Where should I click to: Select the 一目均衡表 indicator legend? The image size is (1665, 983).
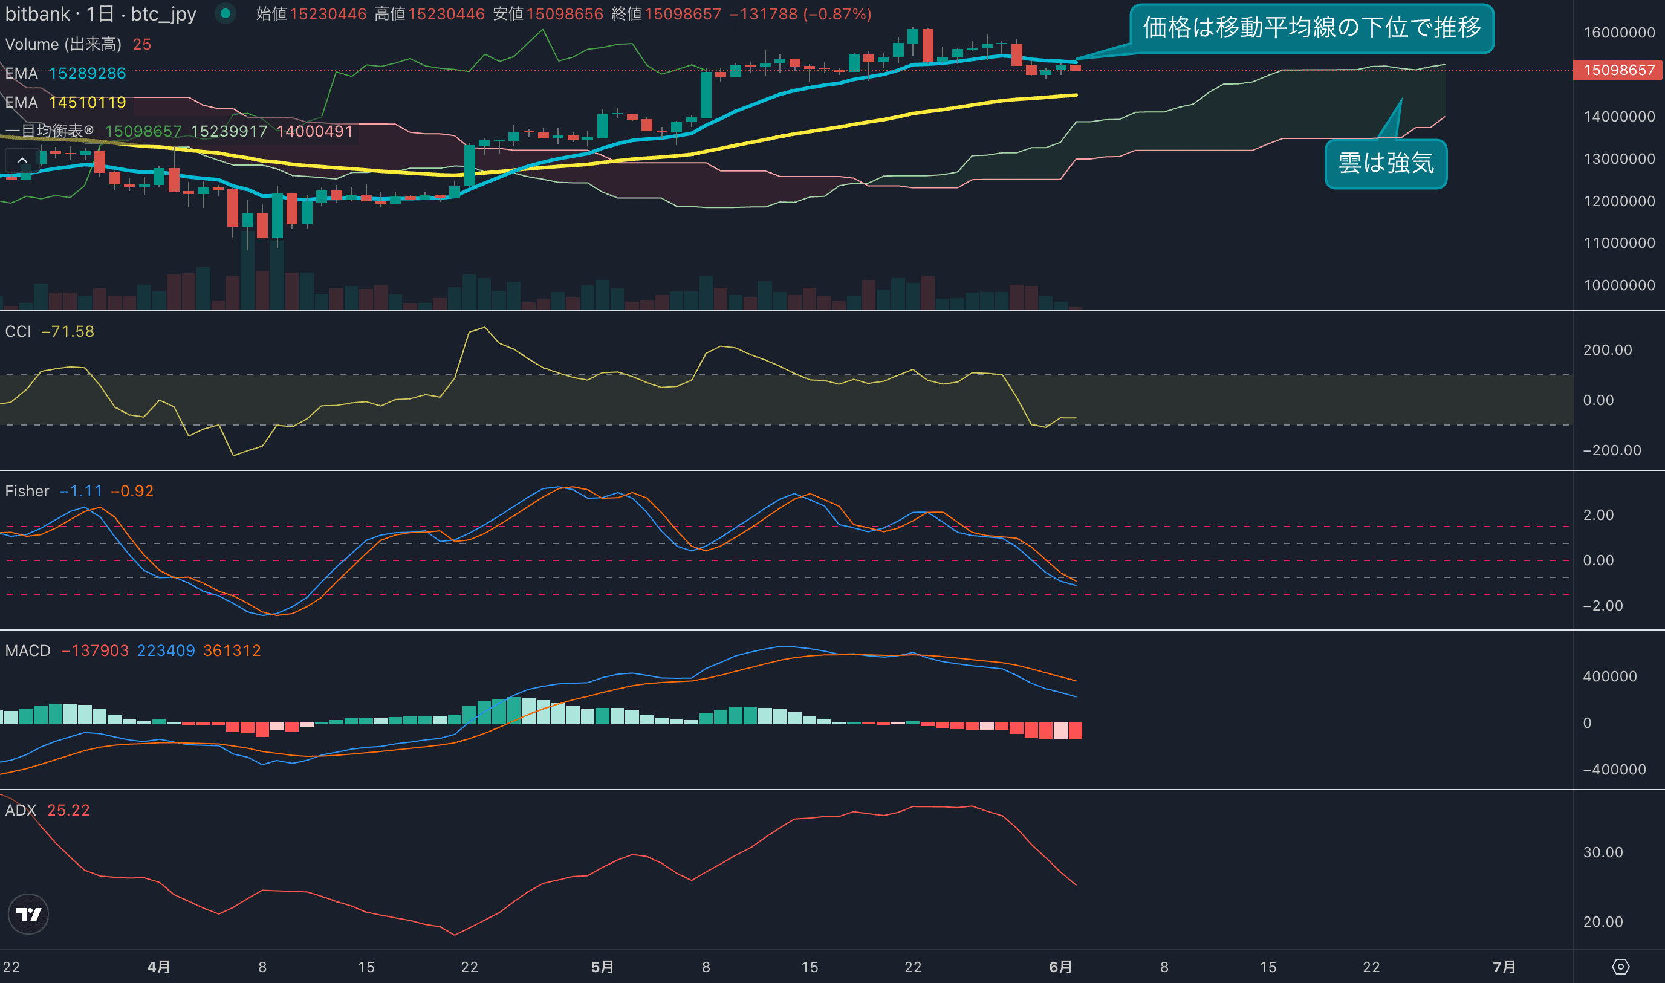click(x=50, y=131)
